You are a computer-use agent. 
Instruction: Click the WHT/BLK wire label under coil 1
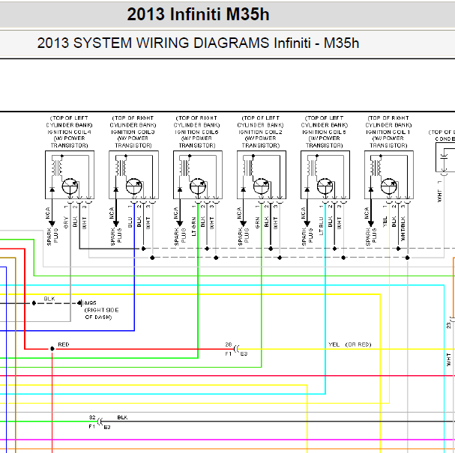point(403,228)
